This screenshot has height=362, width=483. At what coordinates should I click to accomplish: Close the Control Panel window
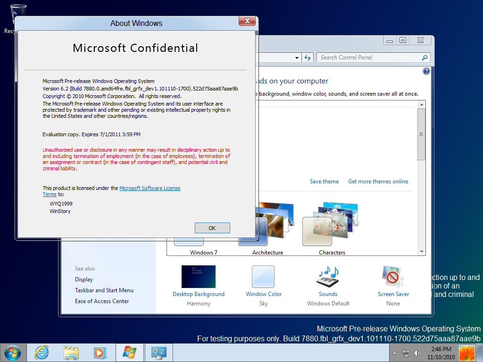tap(420, 41)
